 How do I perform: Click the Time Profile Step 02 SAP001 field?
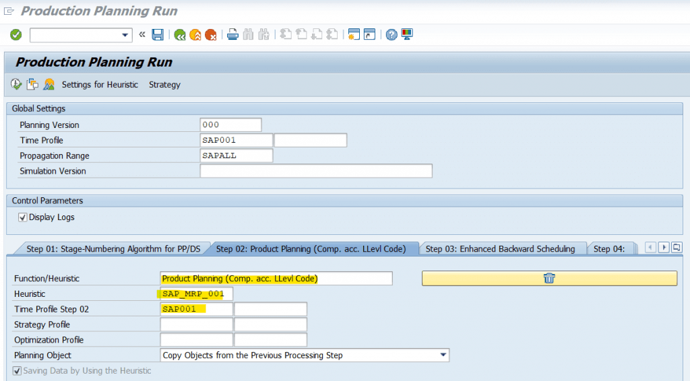click(x=196, y=310)
